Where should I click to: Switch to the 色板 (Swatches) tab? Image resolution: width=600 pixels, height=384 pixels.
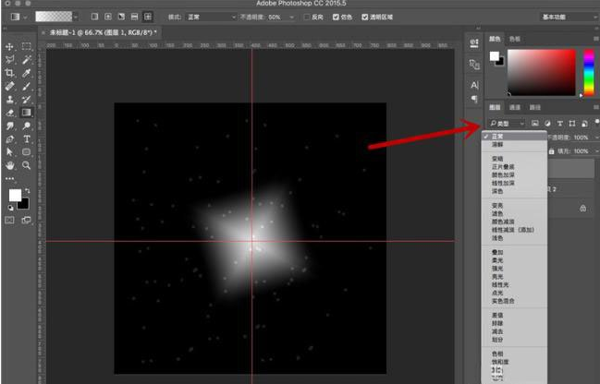[x=515, y=39]
